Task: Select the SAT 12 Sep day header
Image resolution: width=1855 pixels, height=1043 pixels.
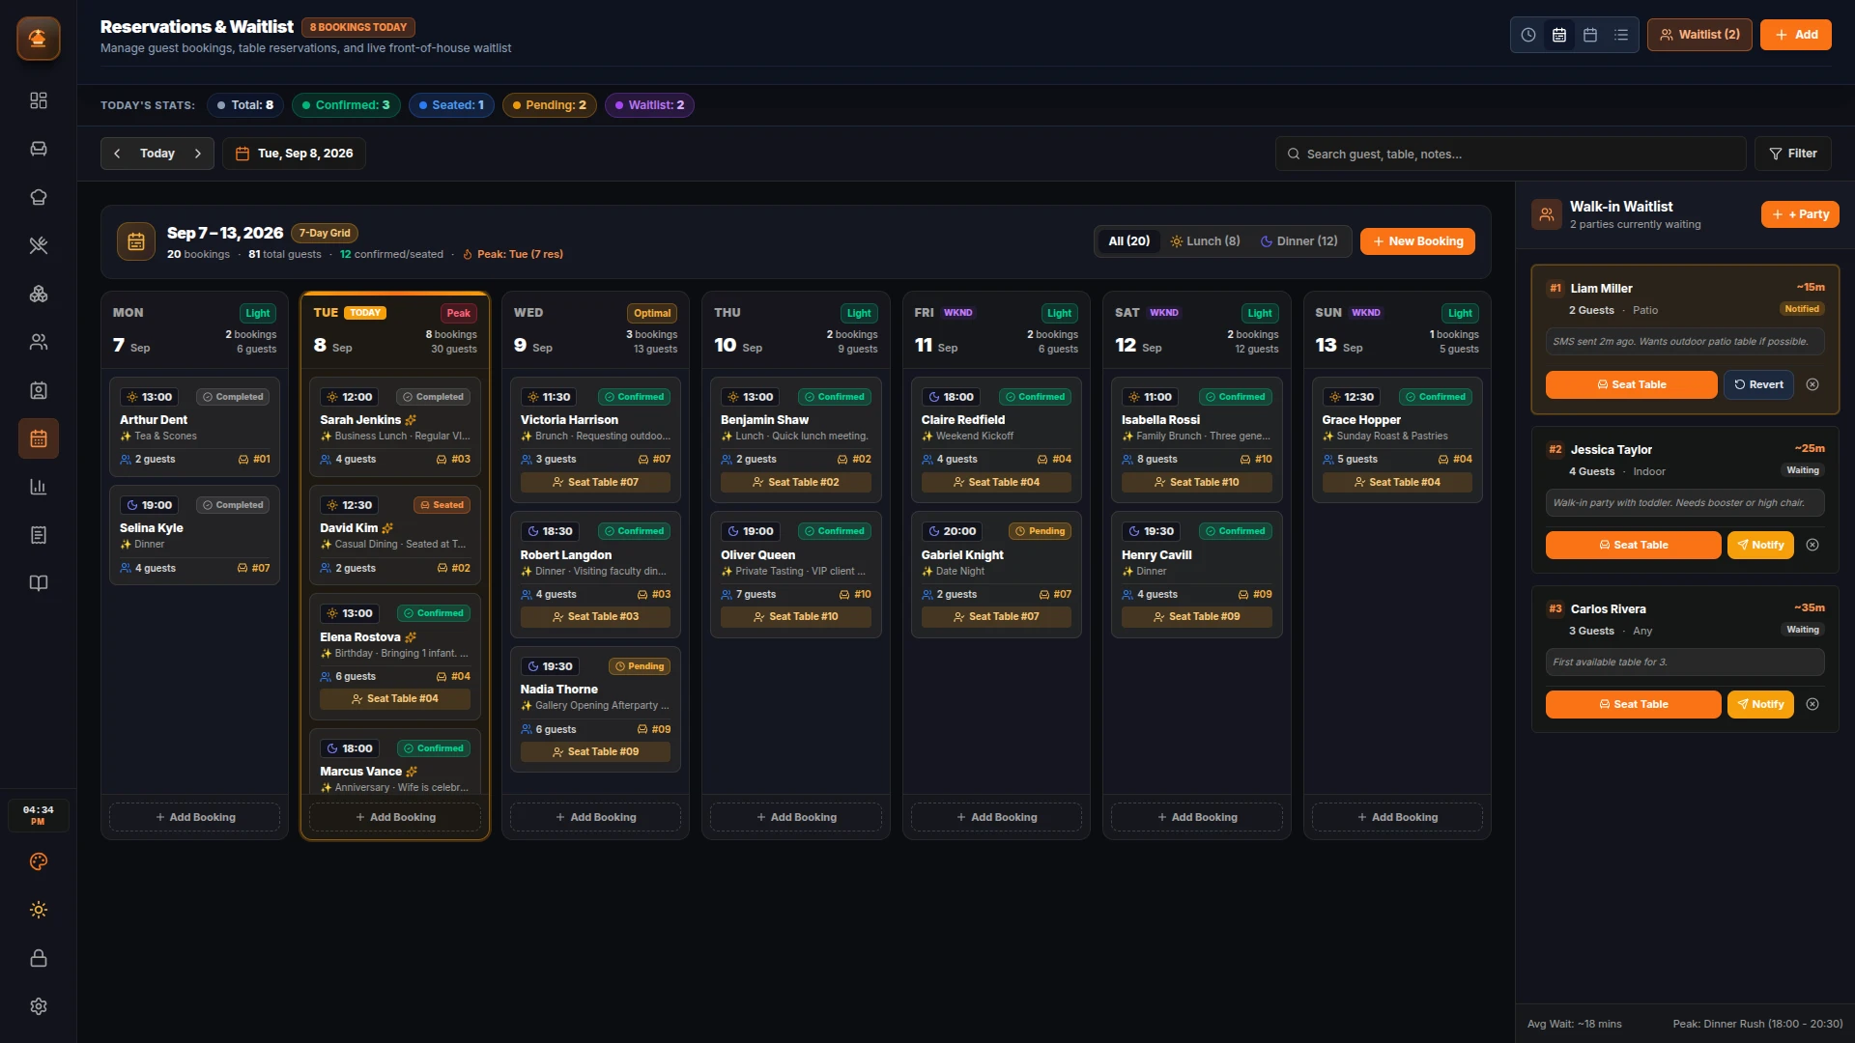Action: tap(1196, 329)
